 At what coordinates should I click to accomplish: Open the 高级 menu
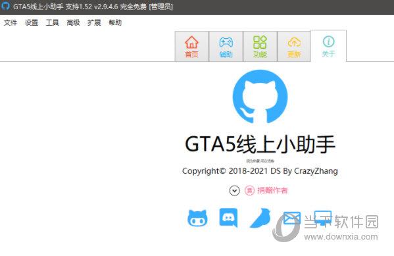click(x=73, y=22)
